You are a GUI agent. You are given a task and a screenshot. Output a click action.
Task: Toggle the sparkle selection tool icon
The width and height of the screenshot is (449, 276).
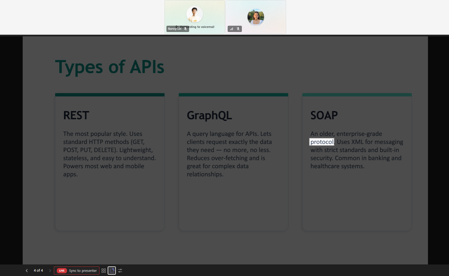[x=112, y=271]
